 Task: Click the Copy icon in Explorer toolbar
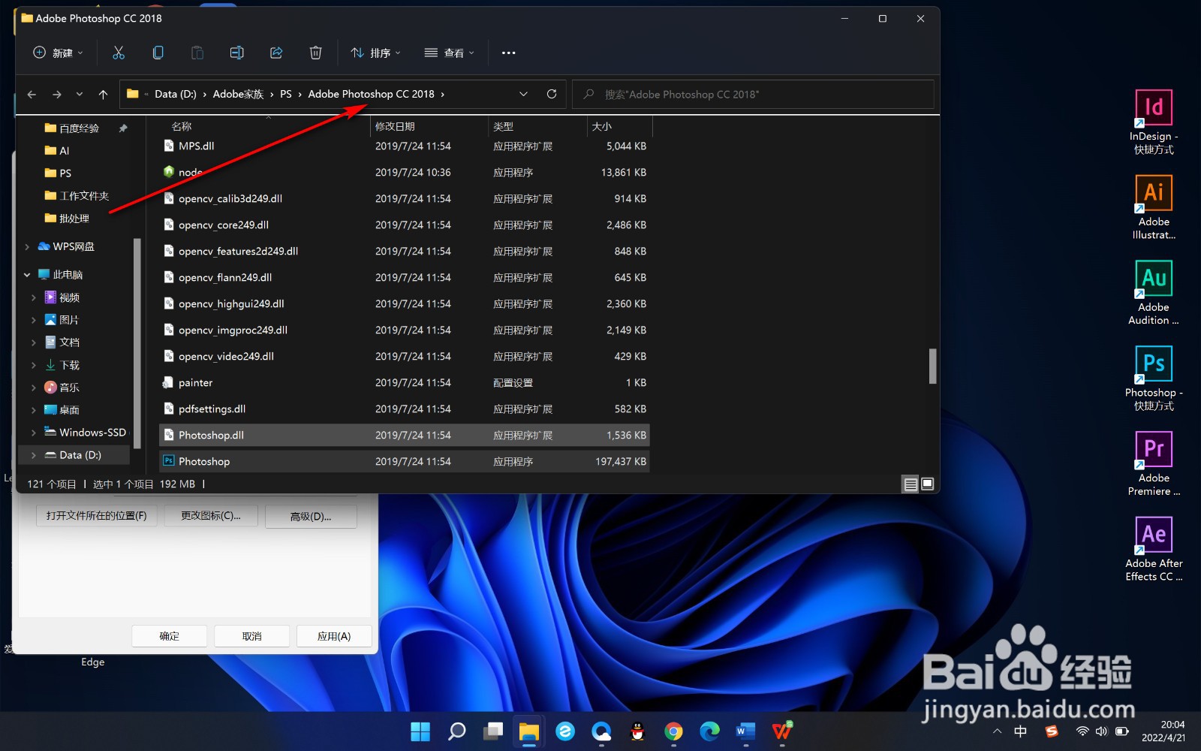[158, 53]
